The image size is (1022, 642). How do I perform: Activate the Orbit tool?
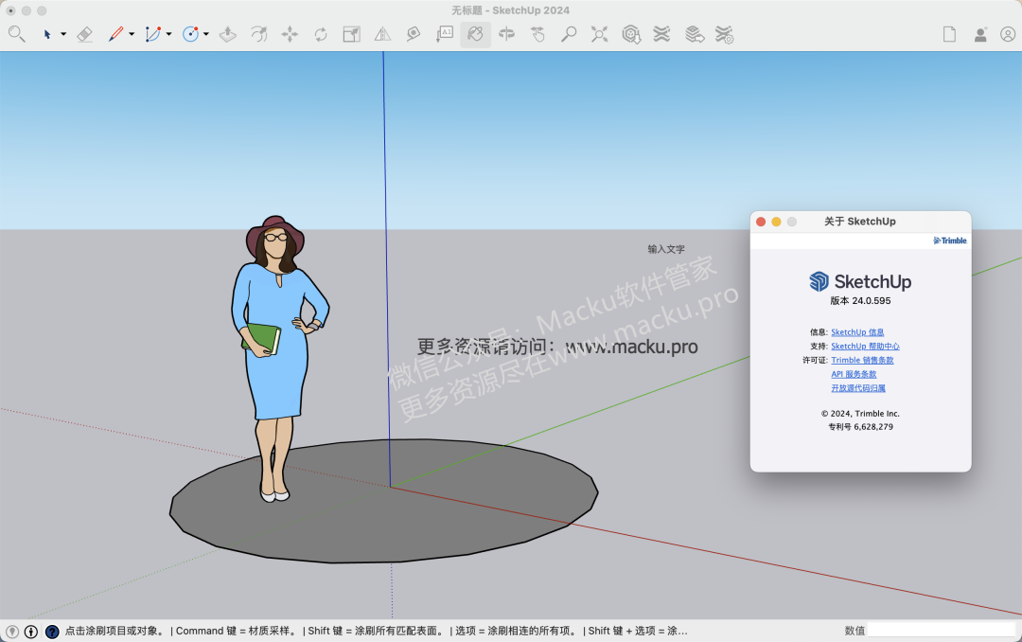506,34
